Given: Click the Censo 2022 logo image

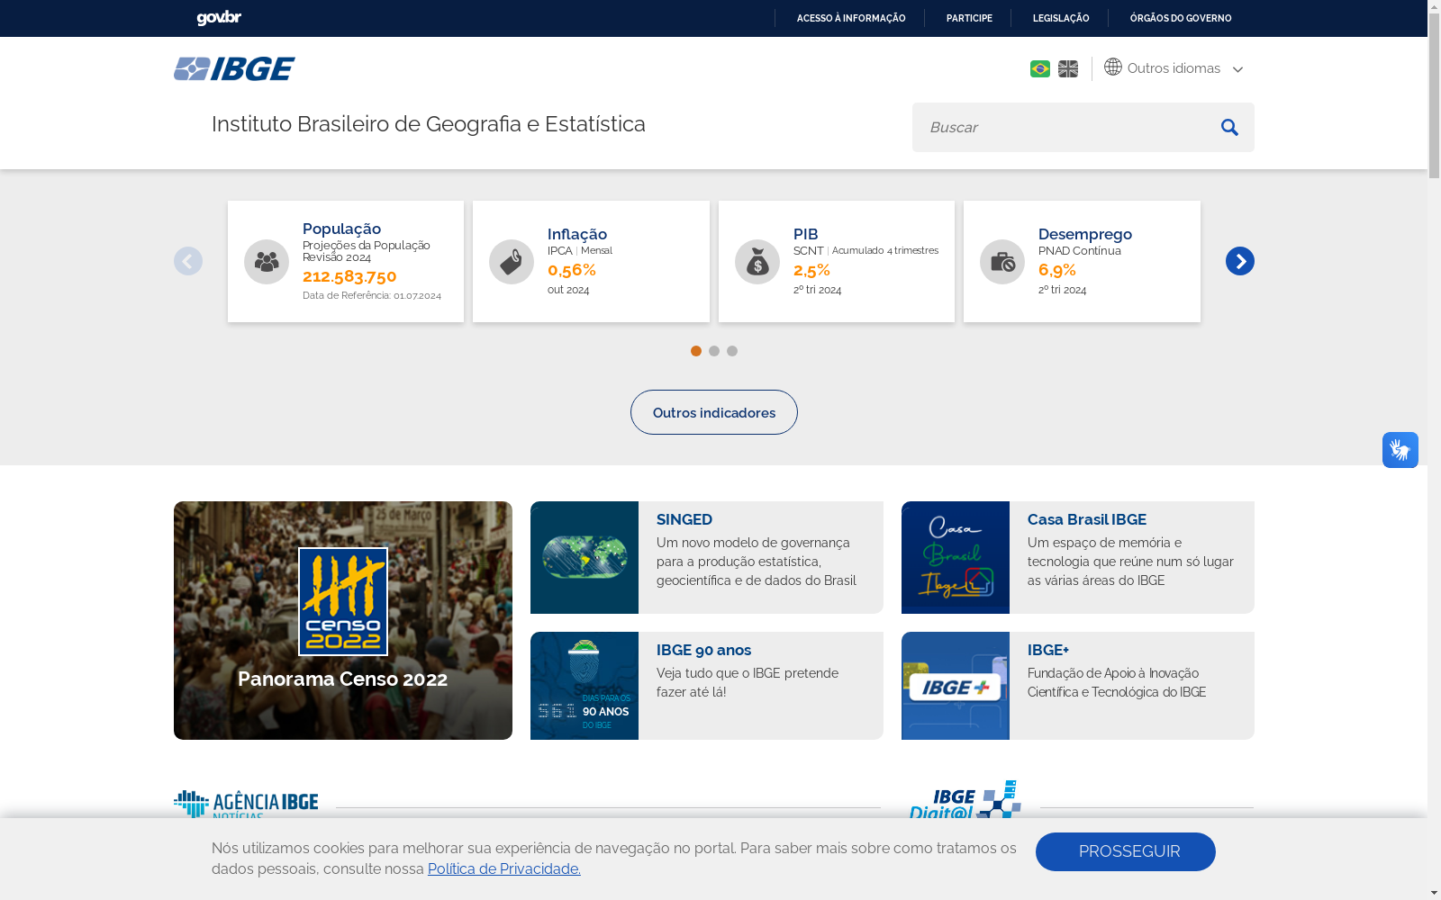Looking at the screenshot, I should click(343, 601).
